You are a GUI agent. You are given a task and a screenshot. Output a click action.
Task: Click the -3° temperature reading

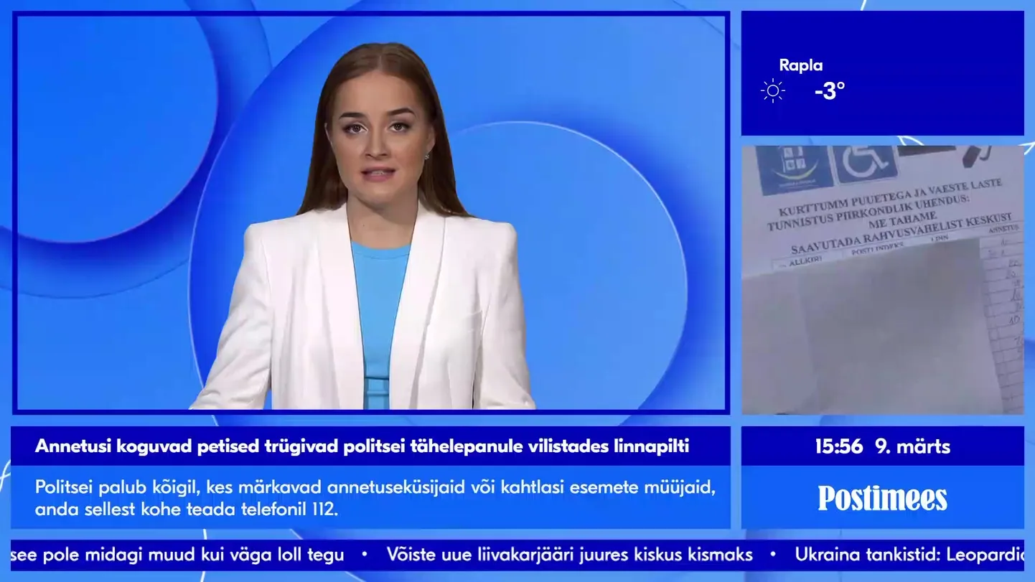[830, 91]
